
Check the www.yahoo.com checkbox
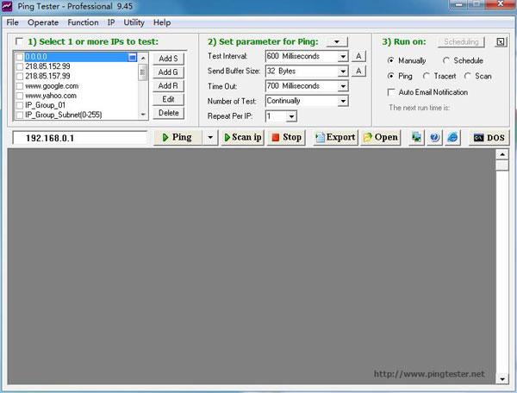tap(20, 96)
